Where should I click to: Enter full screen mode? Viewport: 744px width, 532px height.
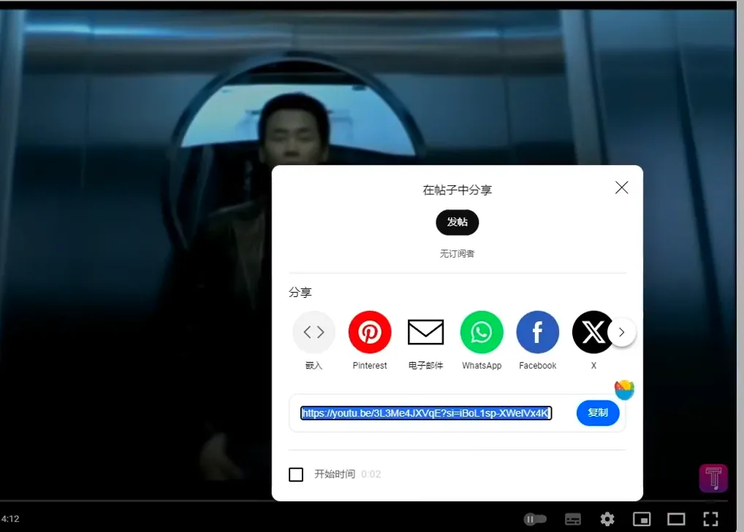click(710, 519)
